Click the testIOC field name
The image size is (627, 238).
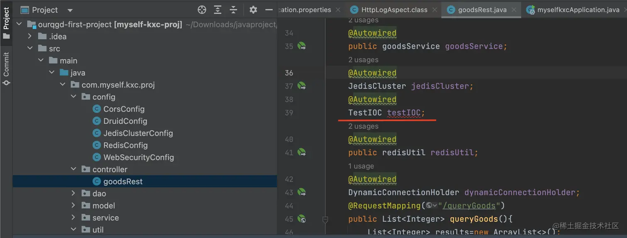(403, 113)
